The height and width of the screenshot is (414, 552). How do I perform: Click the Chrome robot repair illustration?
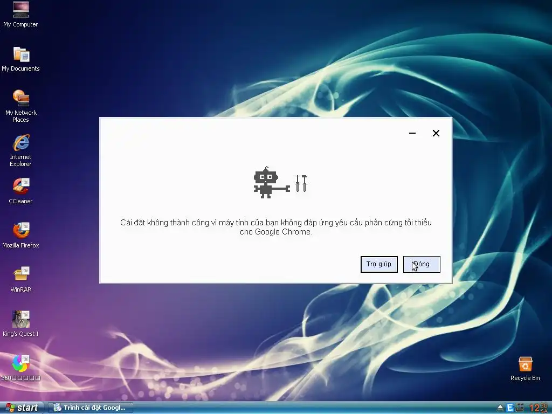[x=280, y=182]
